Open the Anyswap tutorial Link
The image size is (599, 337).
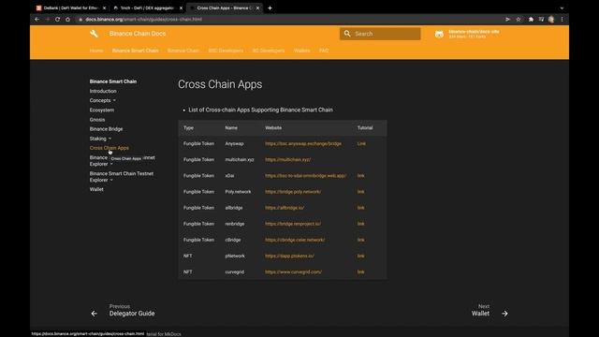click(361, 143)
